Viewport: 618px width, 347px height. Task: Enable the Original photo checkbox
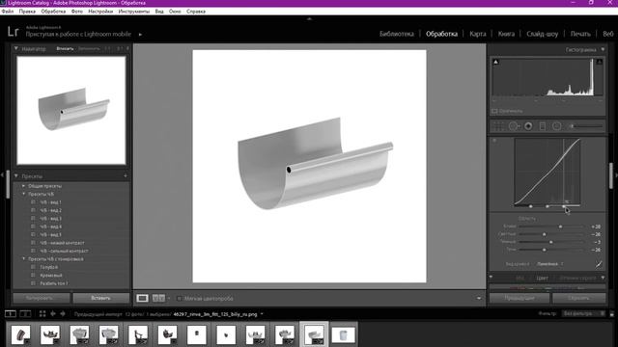tap(494, 112)
